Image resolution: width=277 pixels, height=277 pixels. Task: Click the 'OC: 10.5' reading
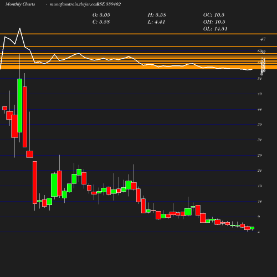(x=214, y=15)
